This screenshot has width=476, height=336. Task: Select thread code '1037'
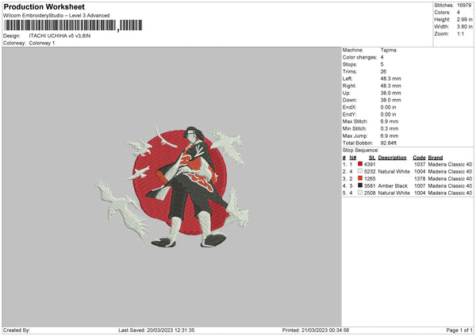coord(420,164)
